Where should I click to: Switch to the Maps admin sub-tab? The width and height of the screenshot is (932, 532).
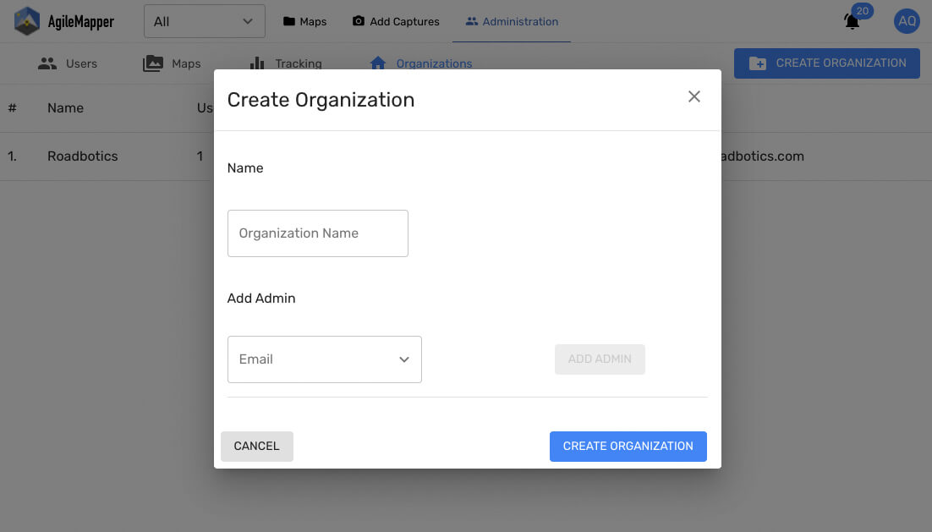point(172,63)
